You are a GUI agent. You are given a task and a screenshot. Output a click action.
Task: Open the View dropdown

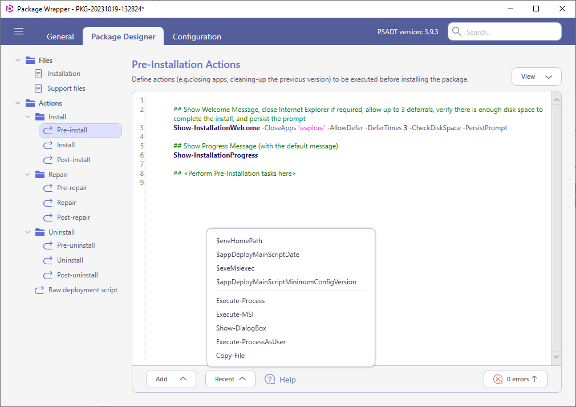(x=536, y=77)
